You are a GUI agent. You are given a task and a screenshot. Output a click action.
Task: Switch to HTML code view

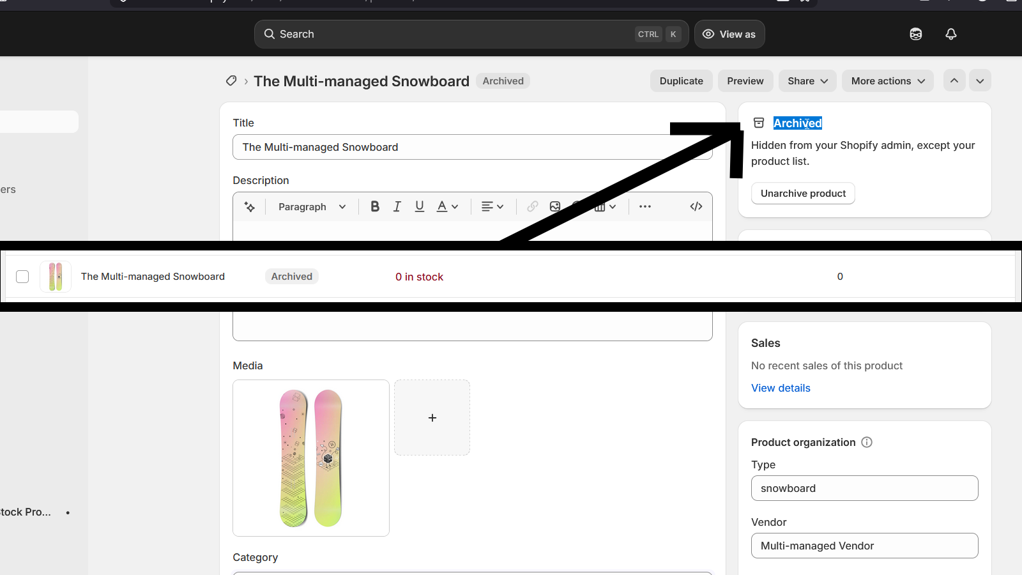click(x=696, y=206)
